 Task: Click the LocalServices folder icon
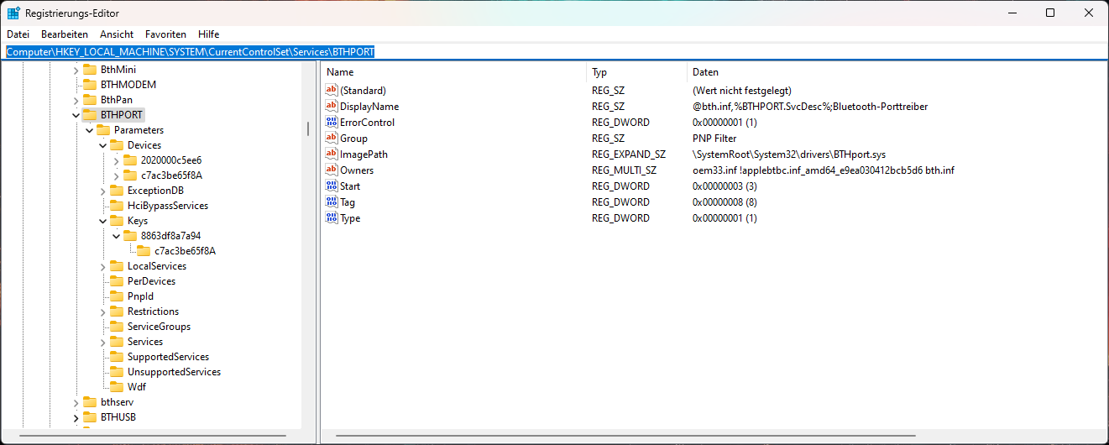coord(117,266)
